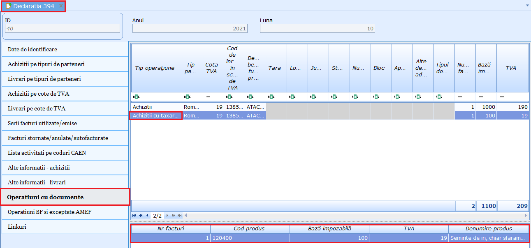
Task: Click product code cell 120400
Action: [250, 237]
